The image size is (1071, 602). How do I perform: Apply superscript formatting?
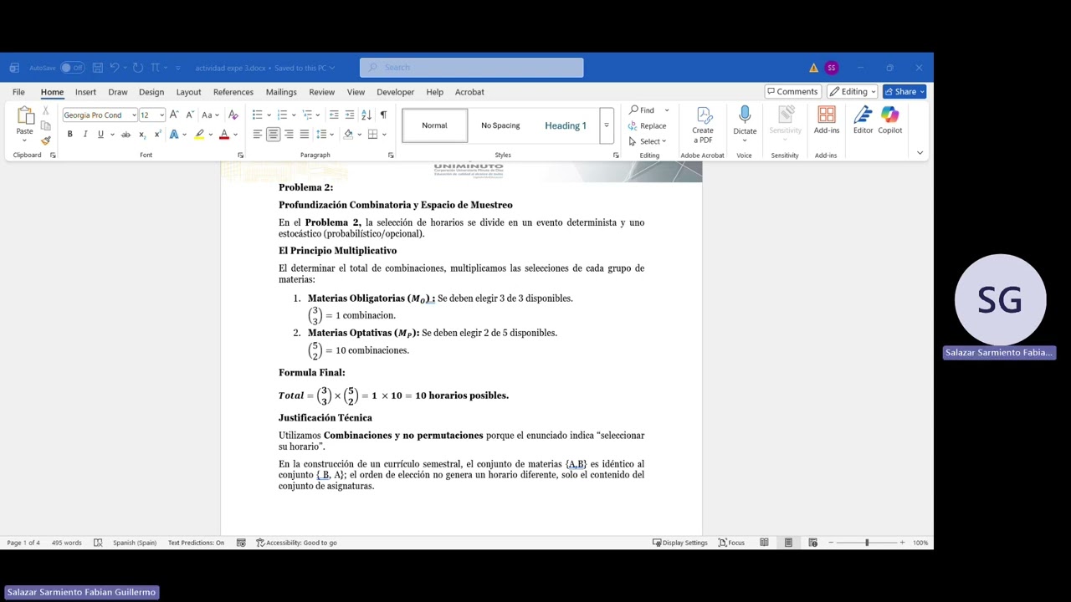157,134
